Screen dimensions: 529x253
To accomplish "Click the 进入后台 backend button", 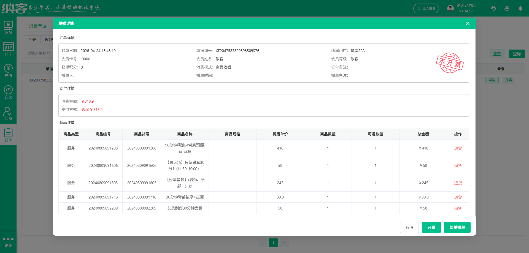I will point(426,8).
